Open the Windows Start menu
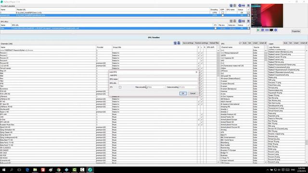This screenshot has width=308, height=173. click(x=4, y=170)
